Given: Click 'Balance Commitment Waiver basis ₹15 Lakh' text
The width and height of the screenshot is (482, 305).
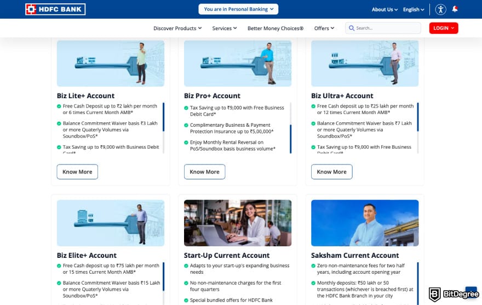Looking at the screenshot, I should tap(111, 289).
